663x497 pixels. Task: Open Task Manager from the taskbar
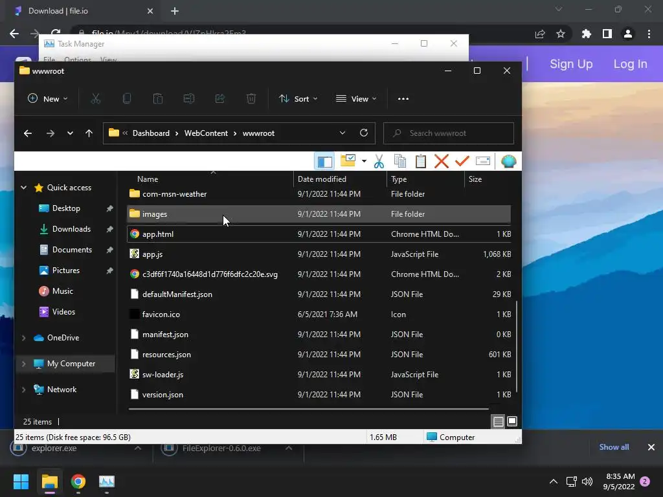107,481
